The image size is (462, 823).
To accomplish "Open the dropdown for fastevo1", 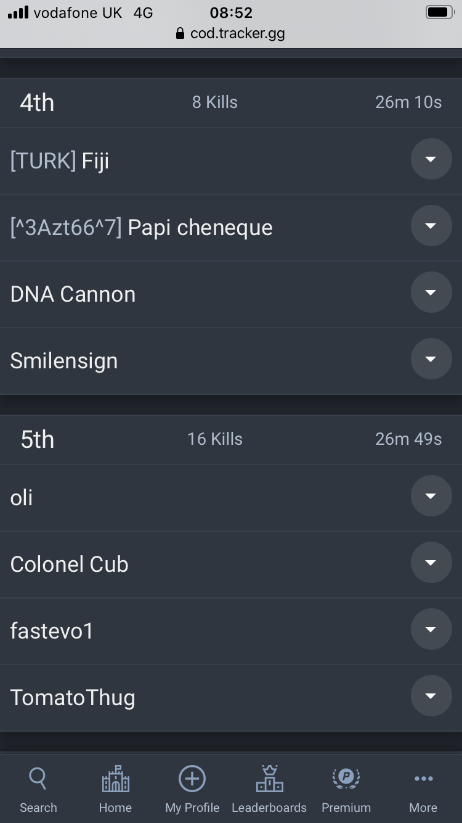I will coord(431,629).
